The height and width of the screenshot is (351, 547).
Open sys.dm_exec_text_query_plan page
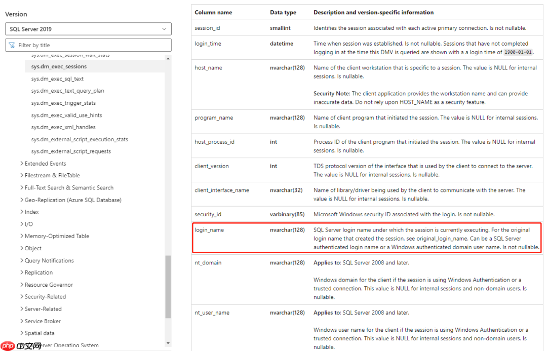(67, 90)
